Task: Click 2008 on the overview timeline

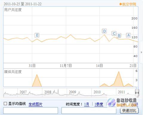Action: pos(48,92)
